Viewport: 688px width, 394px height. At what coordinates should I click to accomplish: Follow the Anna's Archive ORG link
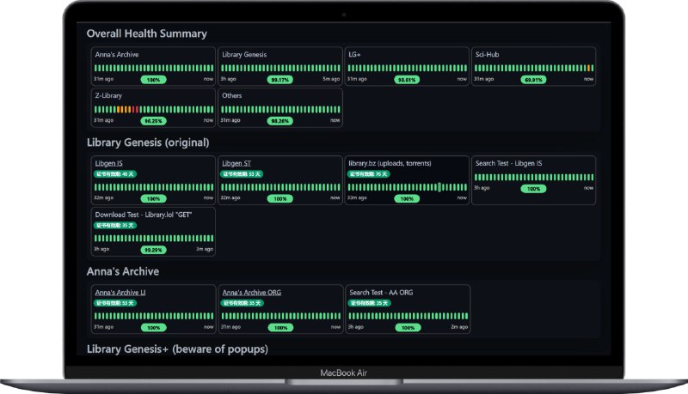tap(251, 293)
